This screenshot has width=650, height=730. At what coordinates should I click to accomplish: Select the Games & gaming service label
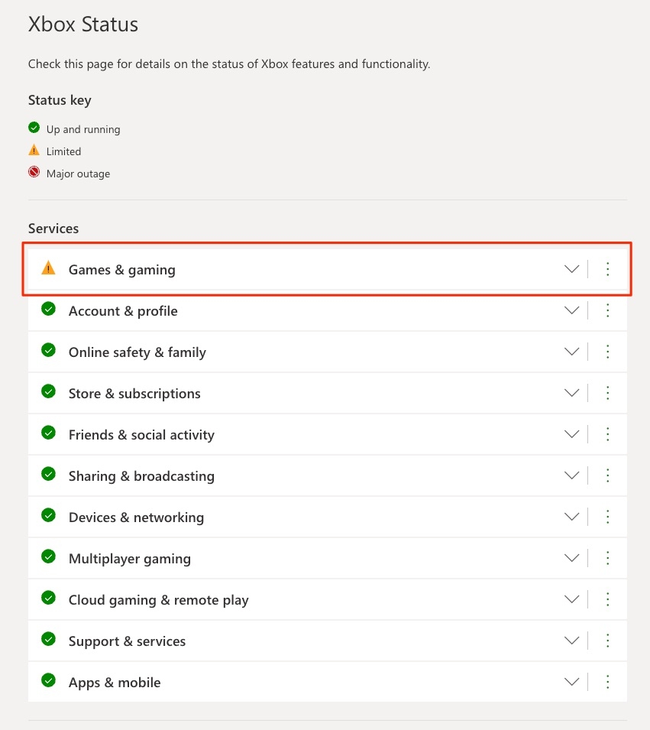122,270
